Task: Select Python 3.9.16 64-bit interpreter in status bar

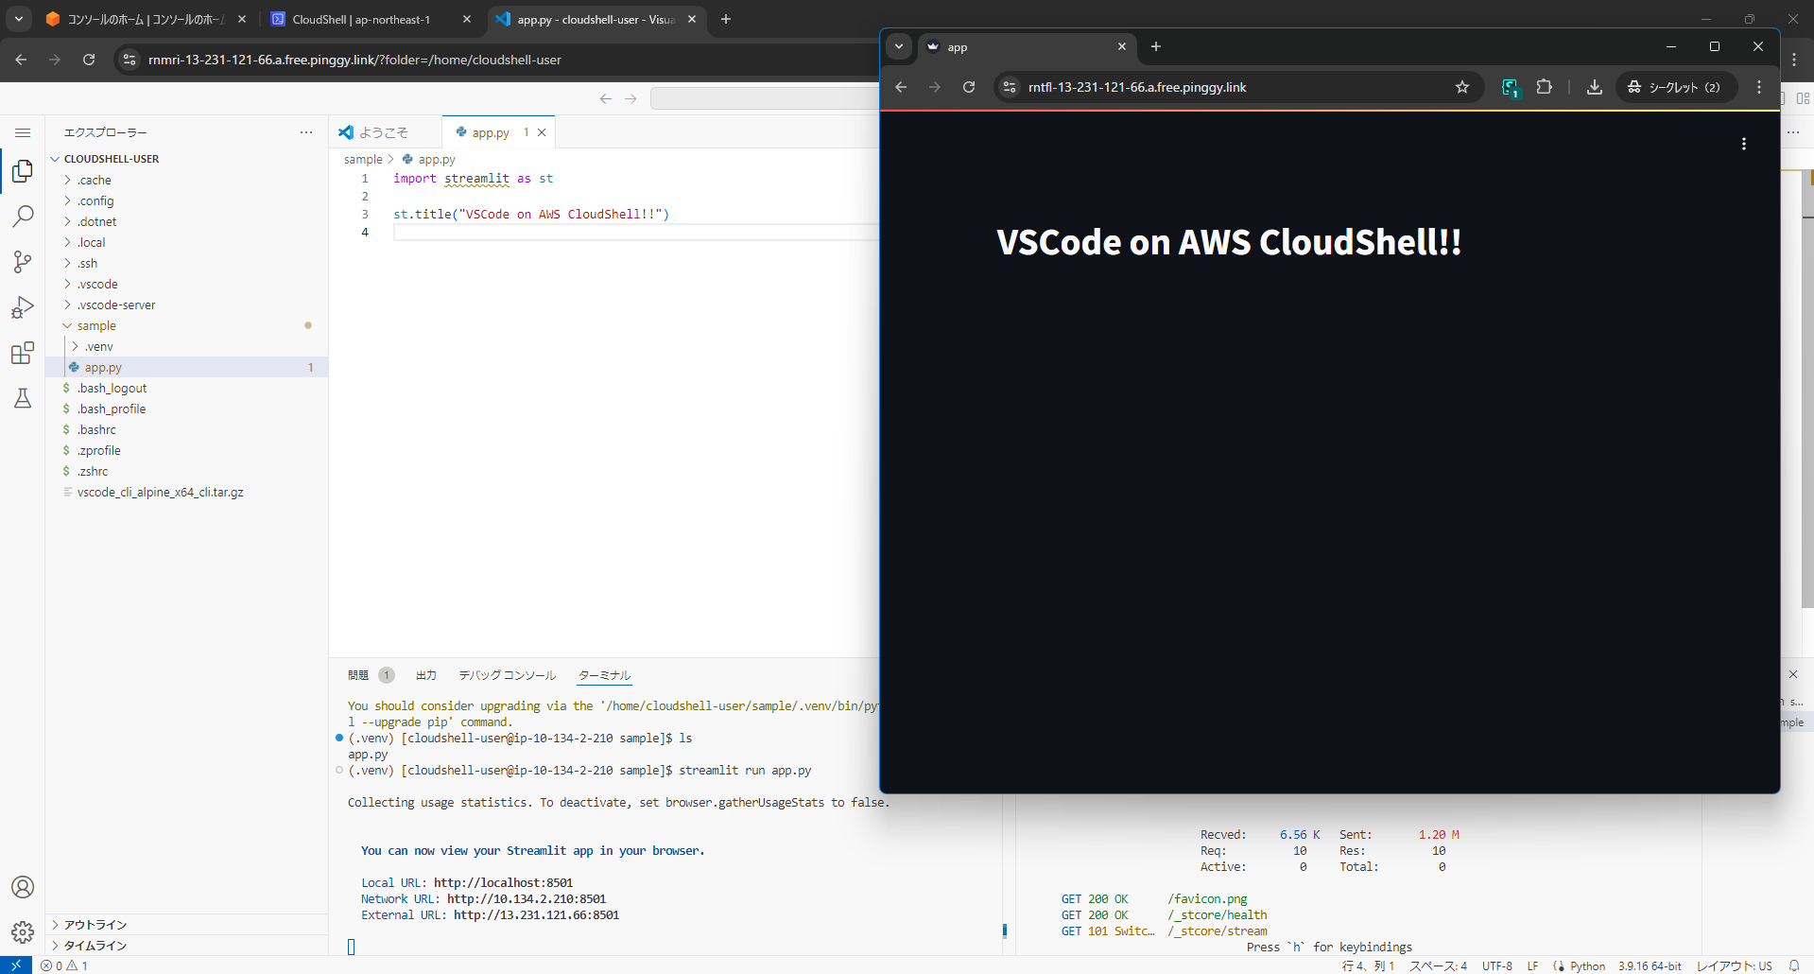Action: click(1650, 965)
